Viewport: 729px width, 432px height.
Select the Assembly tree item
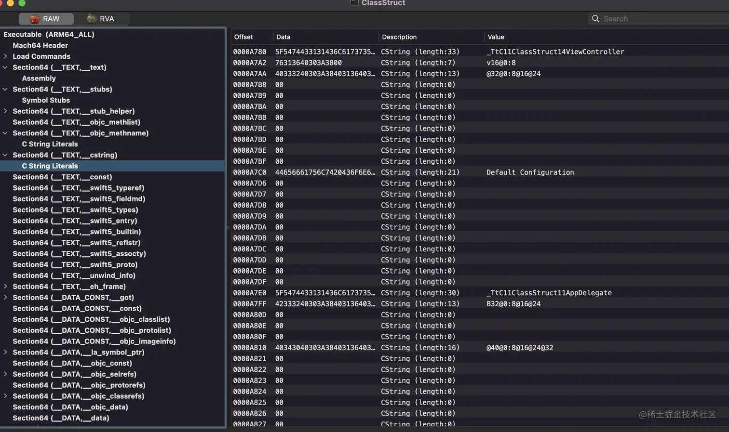pyautogui.click(x=39, y=79)
